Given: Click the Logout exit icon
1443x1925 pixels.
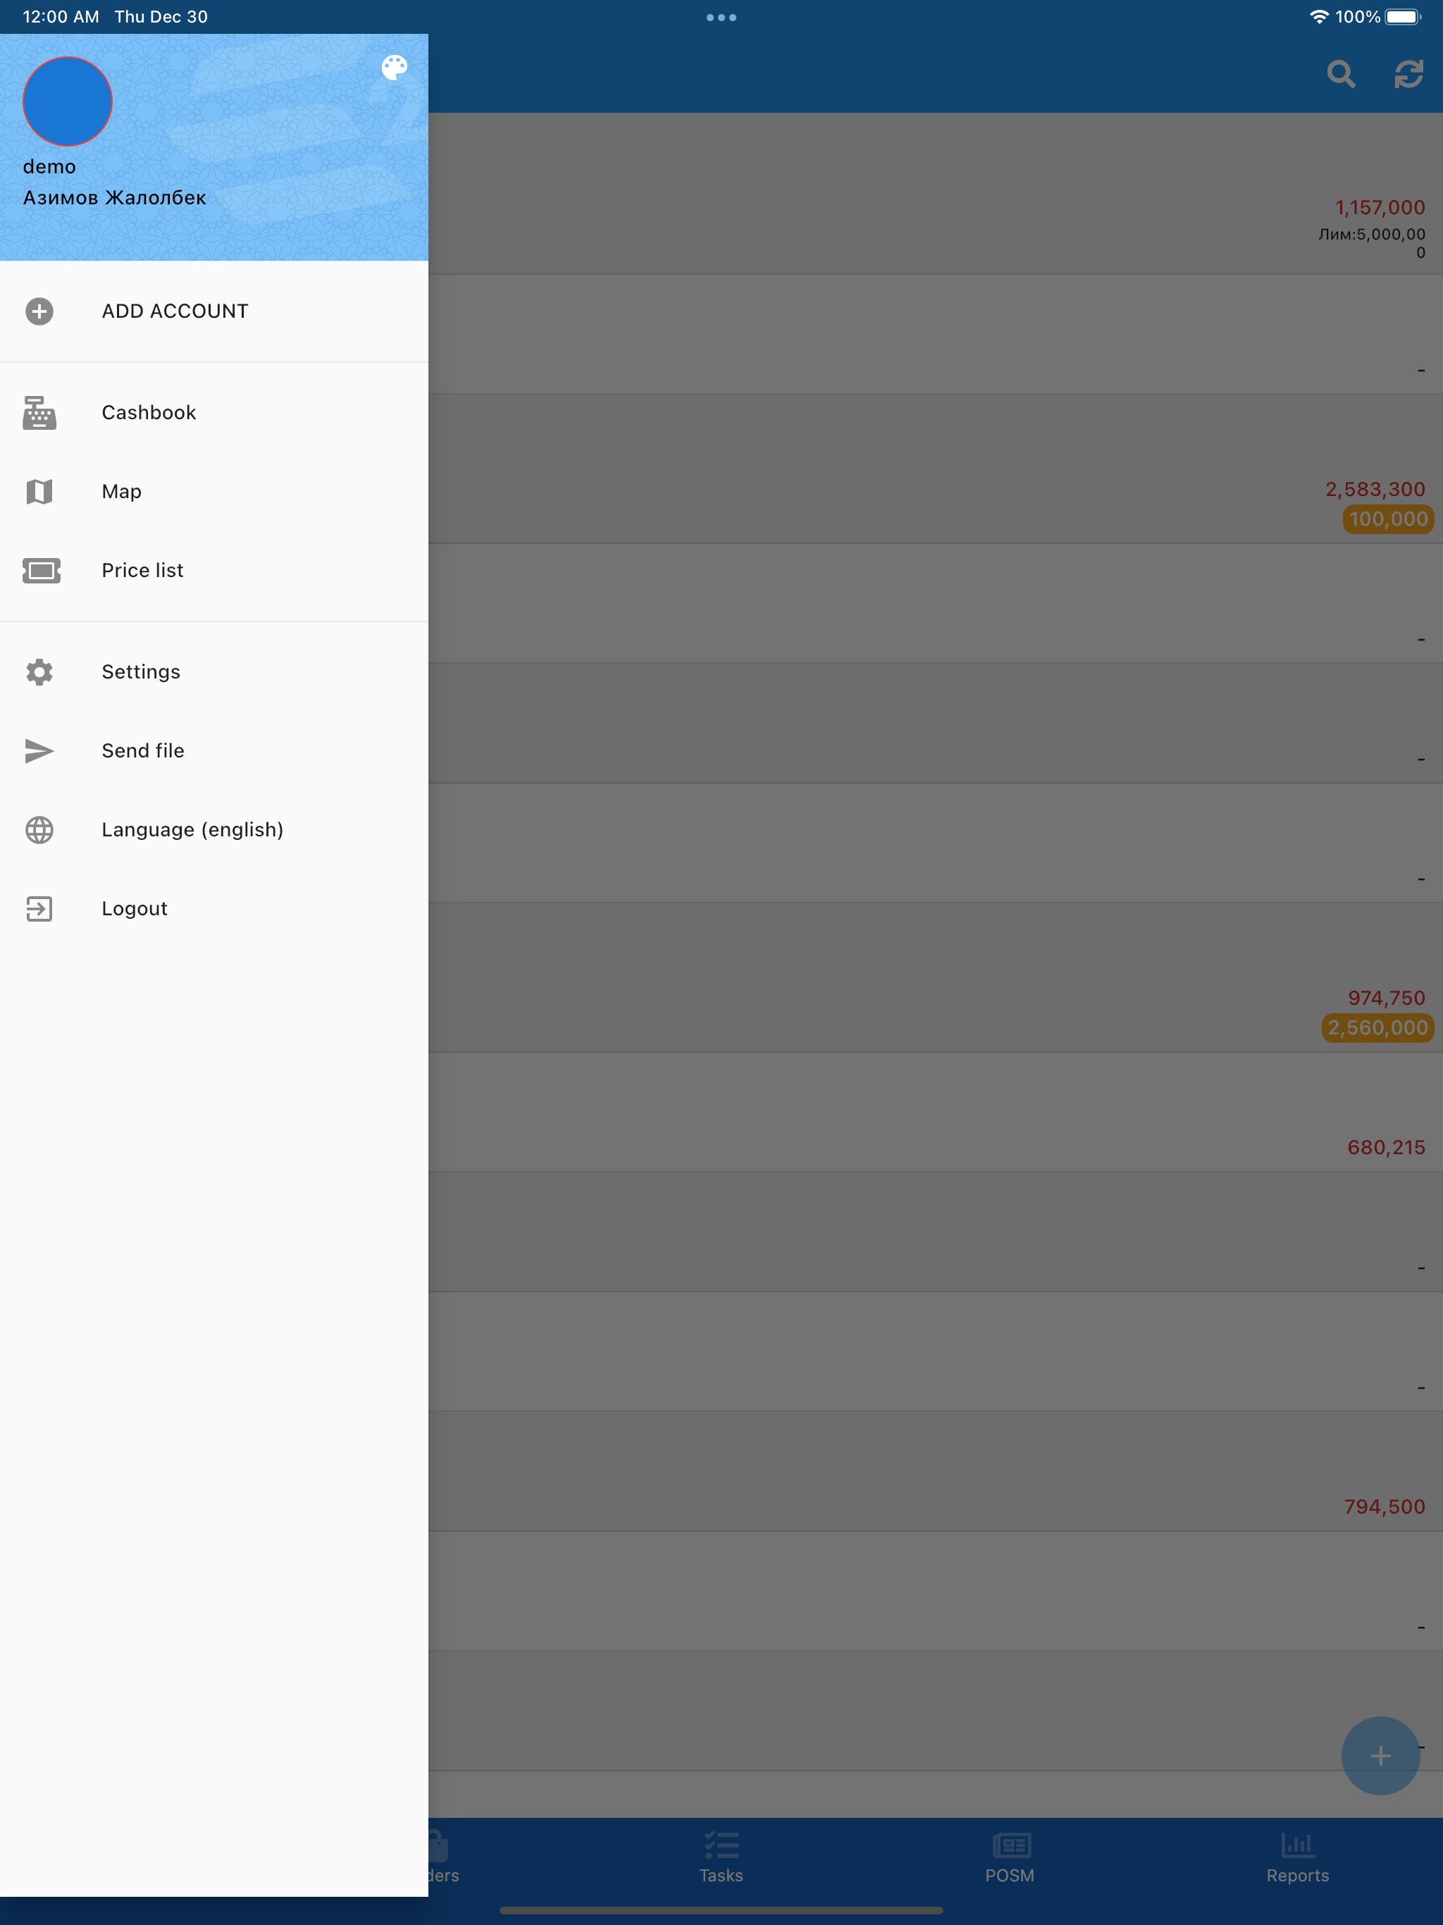Looking at the screenshot, I should (x=39, y=908).
